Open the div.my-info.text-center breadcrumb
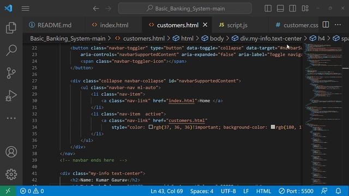Viewport: 349px width, 196px height. pos(267,39)
